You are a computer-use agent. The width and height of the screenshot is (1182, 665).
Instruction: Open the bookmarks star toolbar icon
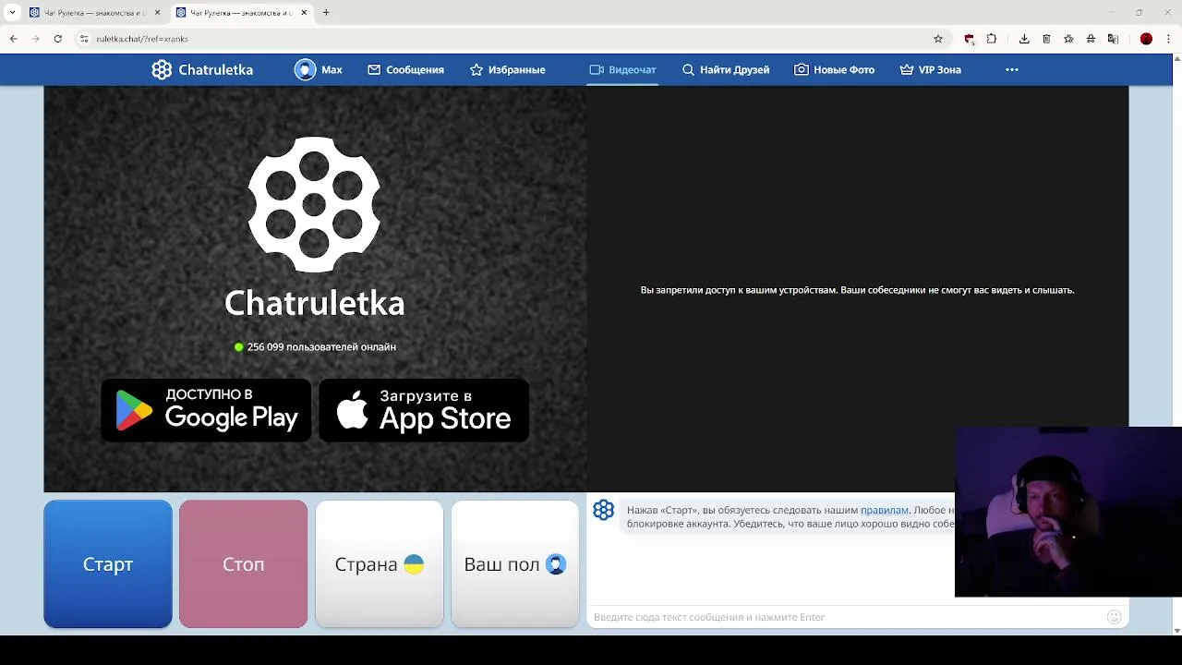[1068, 39]
